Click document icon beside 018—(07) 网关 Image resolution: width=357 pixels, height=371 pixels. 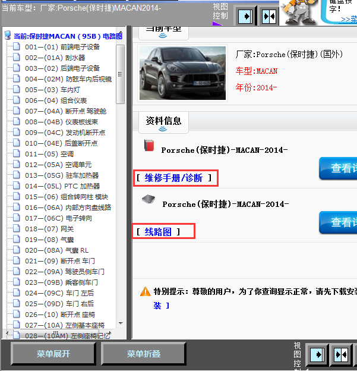(16, 228)
